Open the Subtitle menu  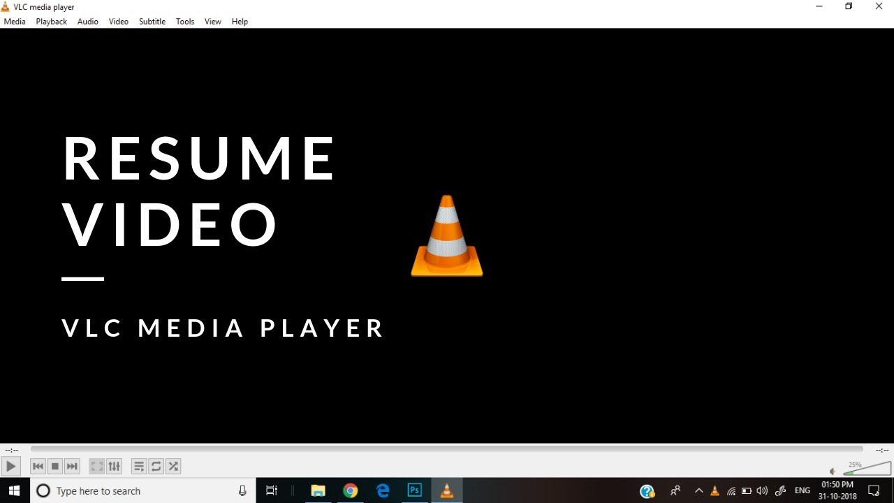pyautogui.click(x=152, y=22)
